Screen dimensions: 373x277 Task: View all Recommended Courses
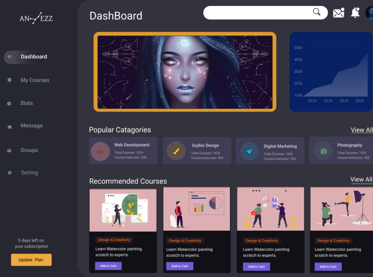pos(361,180)
